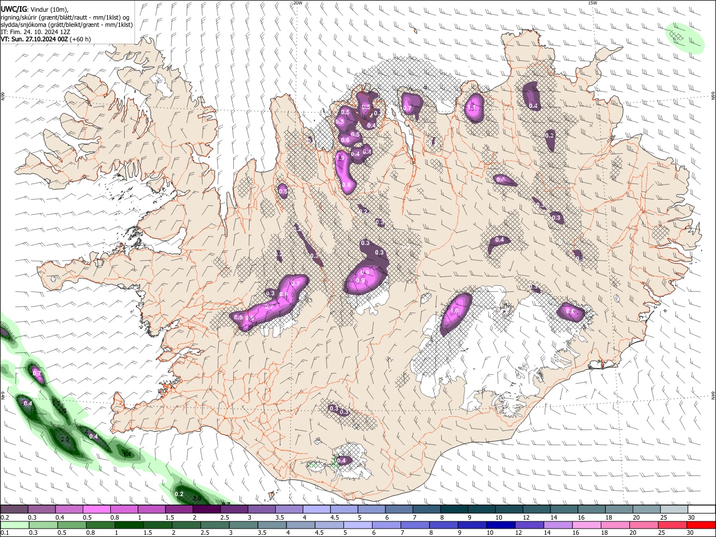Click the snow legend swatch labeled 0.2

pos(14,510)
